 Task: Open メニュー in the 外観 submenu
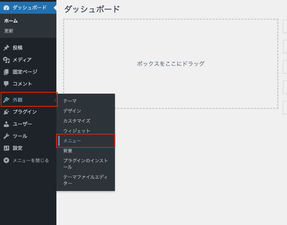(x=72, y=141)
